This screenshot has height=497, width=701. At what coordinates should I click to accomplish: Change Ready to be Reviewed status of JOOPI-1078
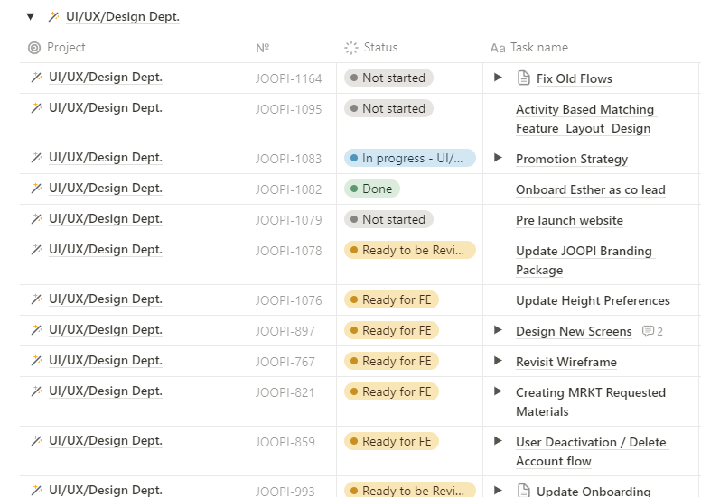tap(410, 250)
